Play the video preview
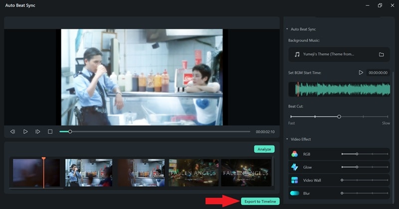Image resolution: width=399 pixels, height=209 pixels. [25, 131]
